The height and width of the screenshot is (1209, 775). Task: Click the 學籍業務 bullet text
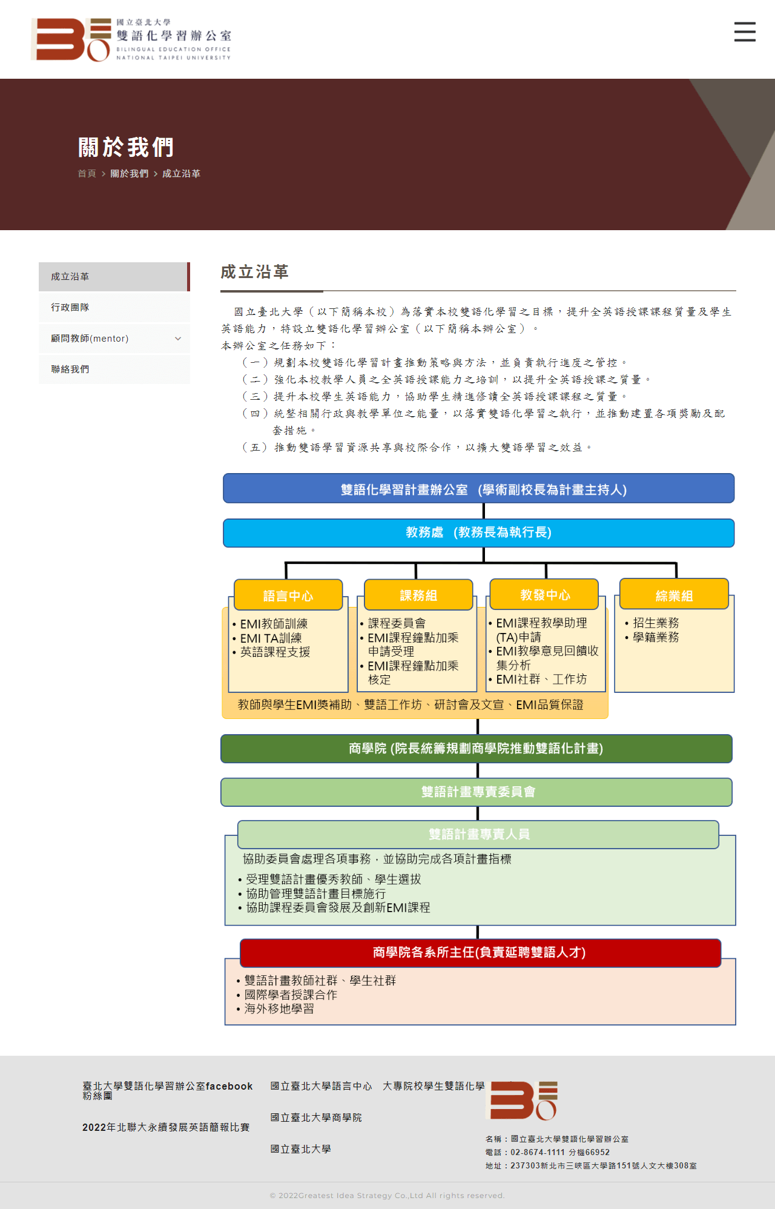(x=656, y=637)
